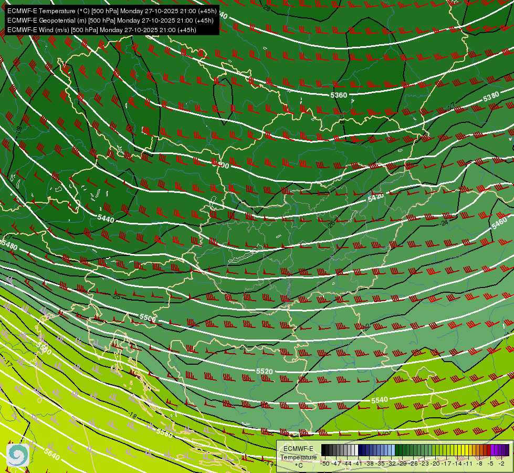514x473 pixels.
Task: Click the -2 value on legend scale
Action: [x=501, y=464]
